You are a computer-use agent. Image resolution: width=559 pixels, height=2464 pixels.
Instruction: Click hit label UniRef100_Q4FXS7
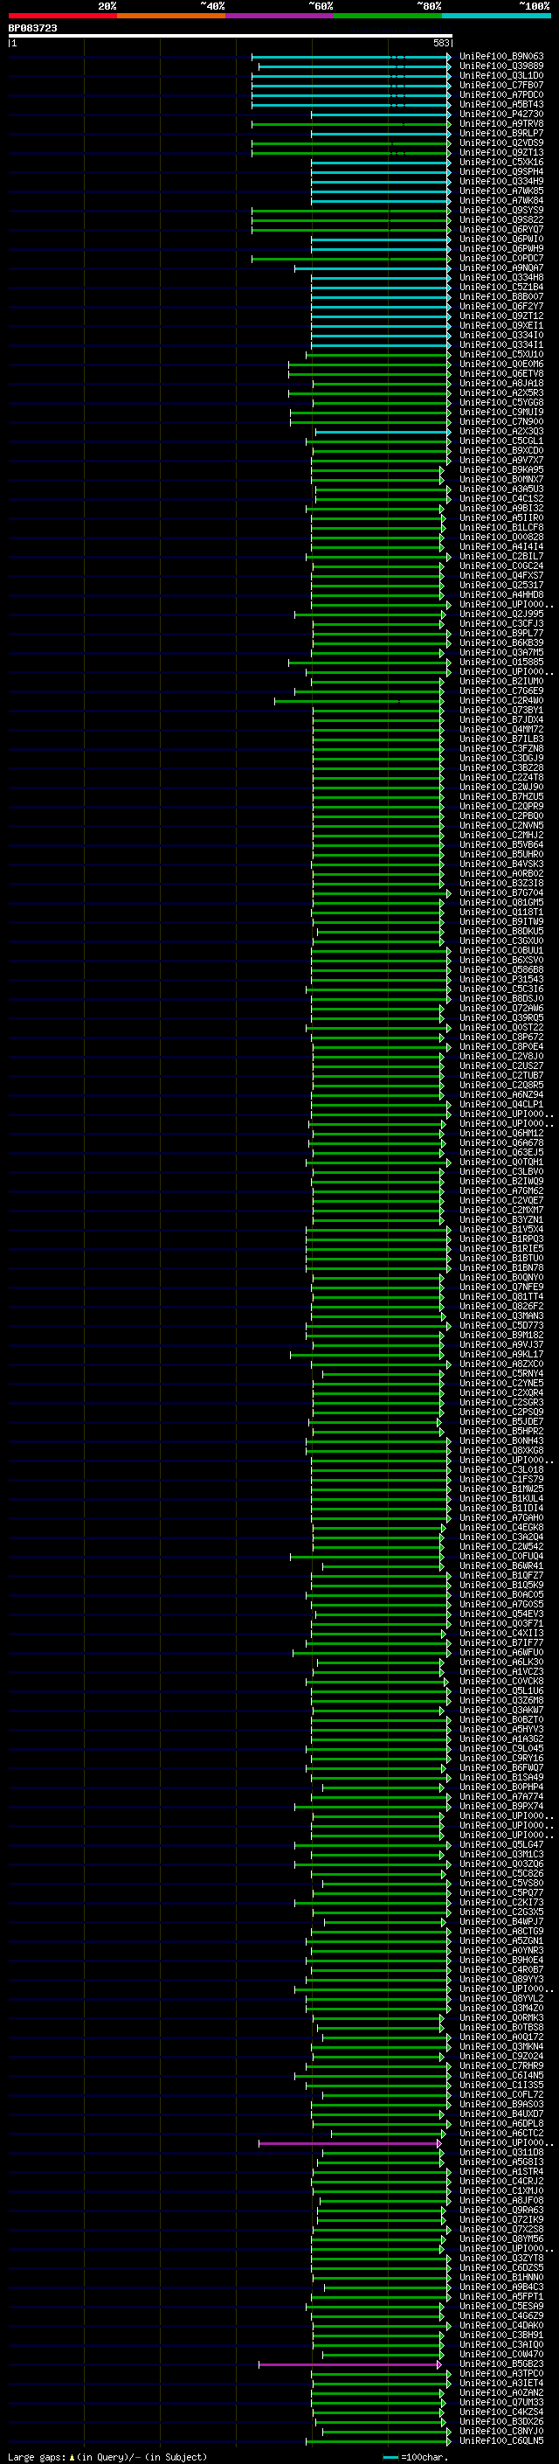click(x=501, y=575)
